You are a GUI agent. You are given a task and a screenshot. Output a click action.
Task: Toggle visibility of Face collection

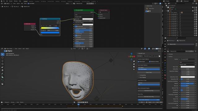click(x=195, y=11)
